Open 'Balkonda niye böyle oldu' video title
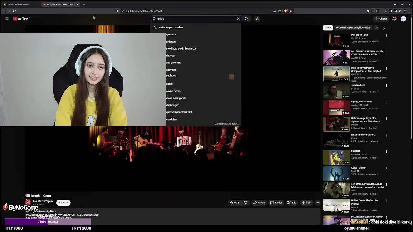Viewport: 413px width, 232px height. [x=367, y=120]
